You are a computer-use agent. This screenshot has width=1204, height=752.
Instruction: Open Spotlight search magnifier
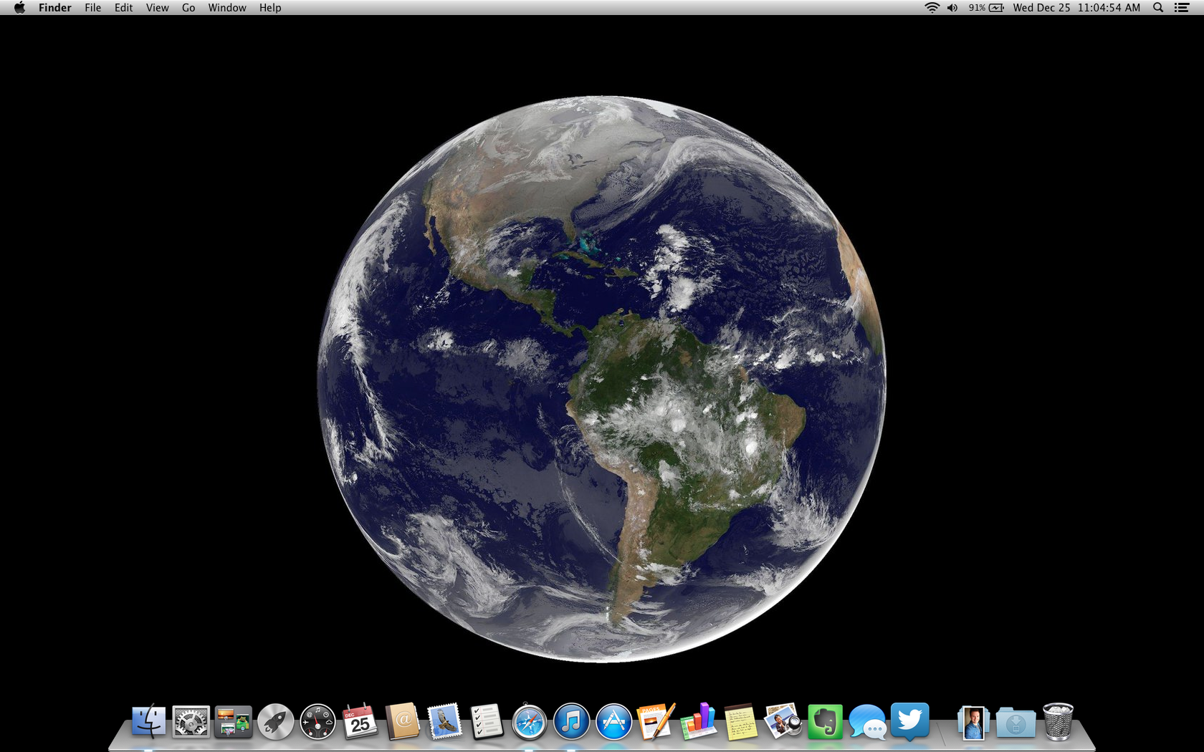pos(1158,8)
